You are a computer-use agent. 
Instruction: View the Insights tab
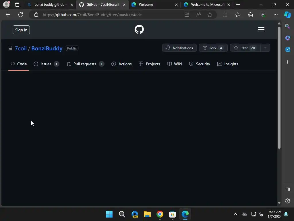coord(228,64)
